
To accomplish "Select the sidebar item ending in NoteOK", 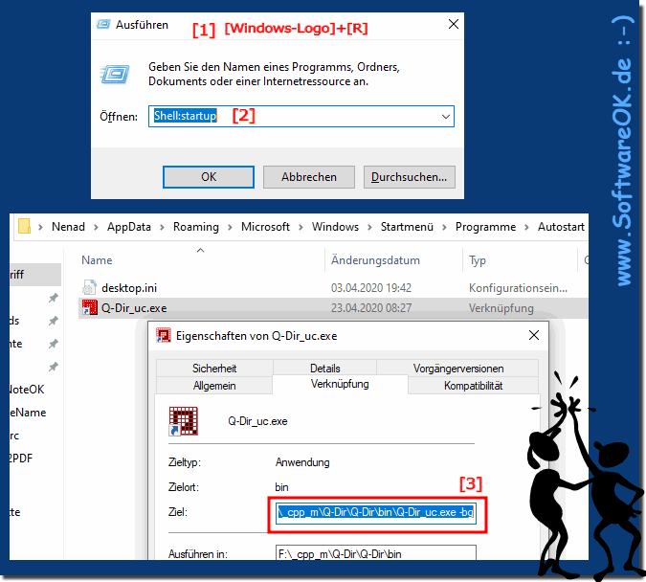I will pos(27,390).
